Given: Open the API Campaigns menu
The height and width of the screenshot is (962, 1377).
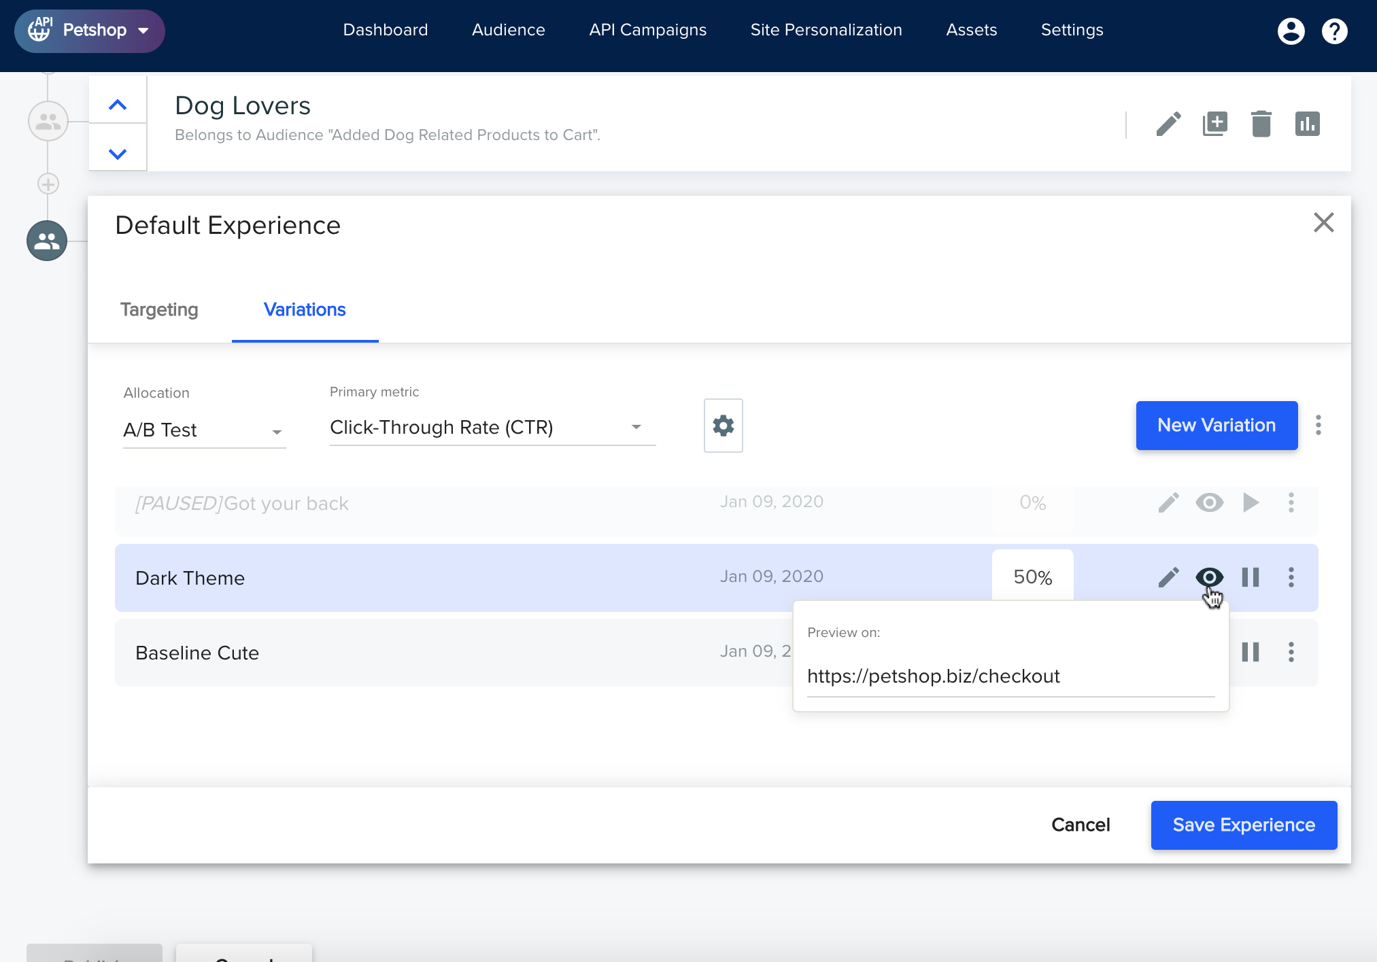Looking at the screenshot, I should coord(647,30).
